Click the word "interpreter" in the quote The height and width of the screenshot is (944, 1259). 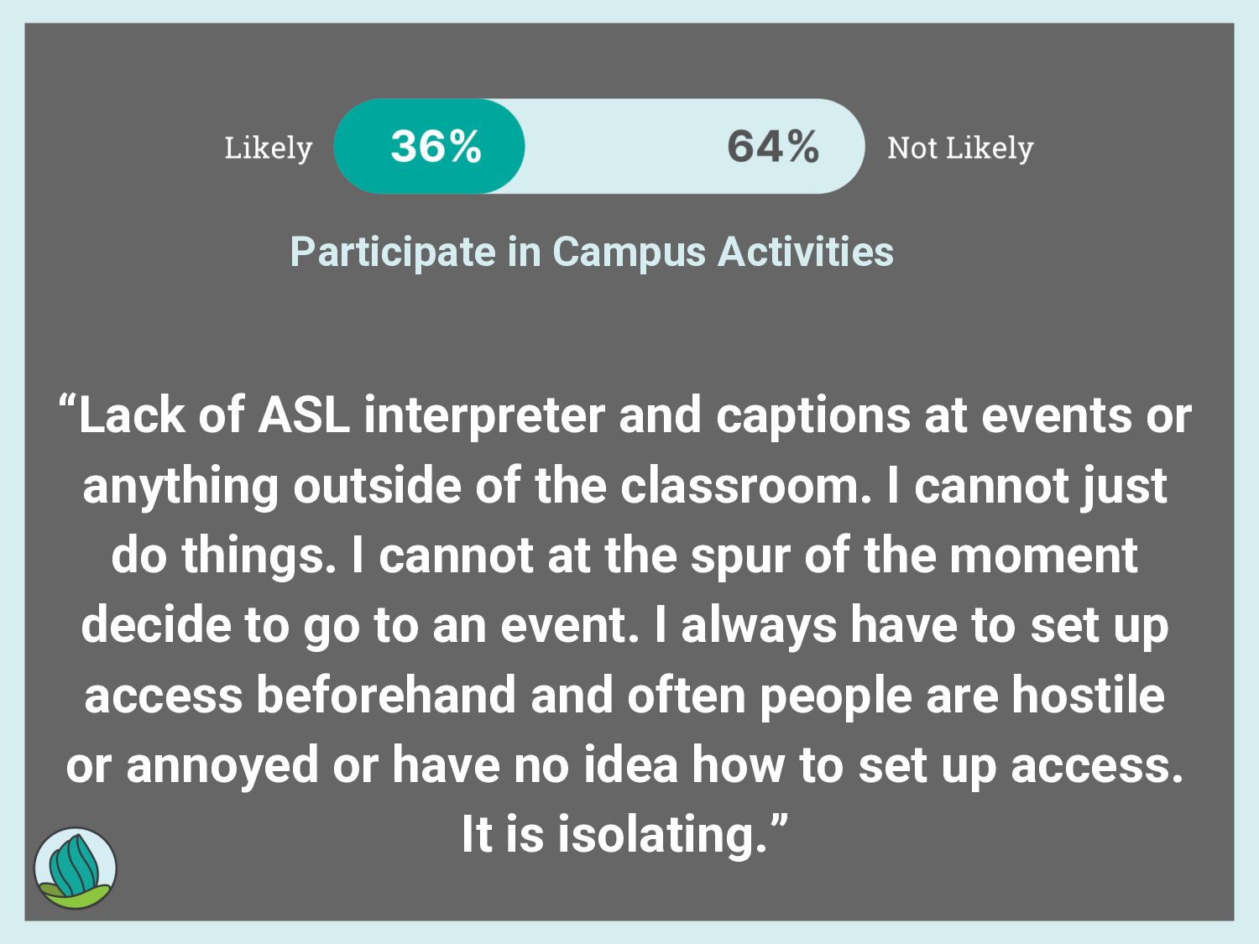pyautogui.click(x=483, y=415)
